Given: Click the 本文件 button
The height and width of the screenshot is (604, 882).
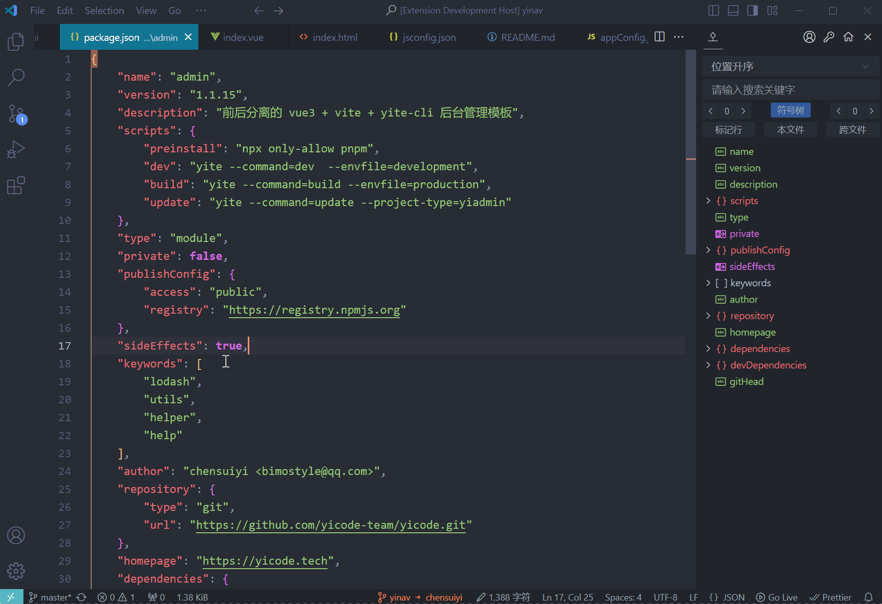Looking at the screenshot, I should [790, 130].
